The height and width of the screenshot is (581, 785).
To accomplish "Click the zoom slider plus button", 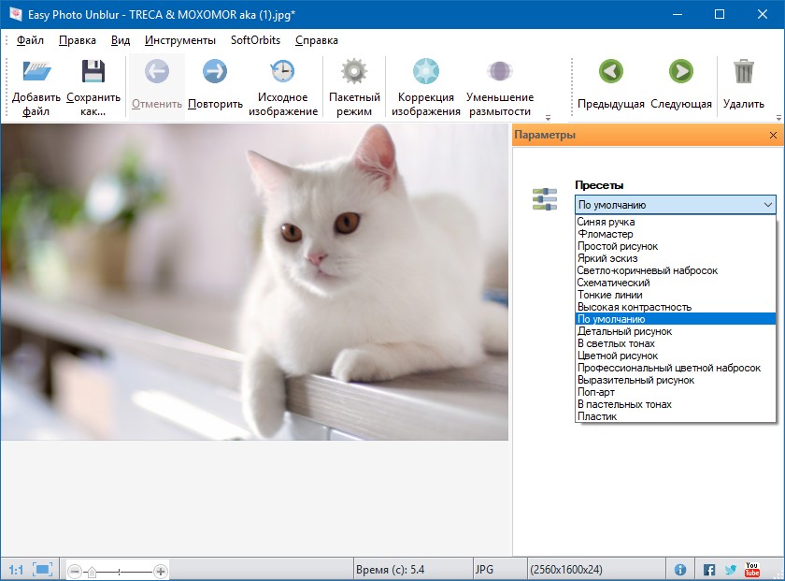I will pos(161,571).
